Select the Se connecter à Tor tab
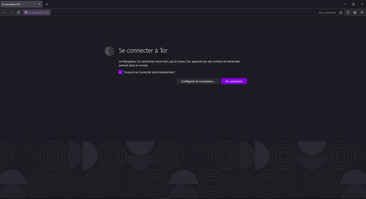The width and height of the screenshot is (366, 199). point(21,4)
